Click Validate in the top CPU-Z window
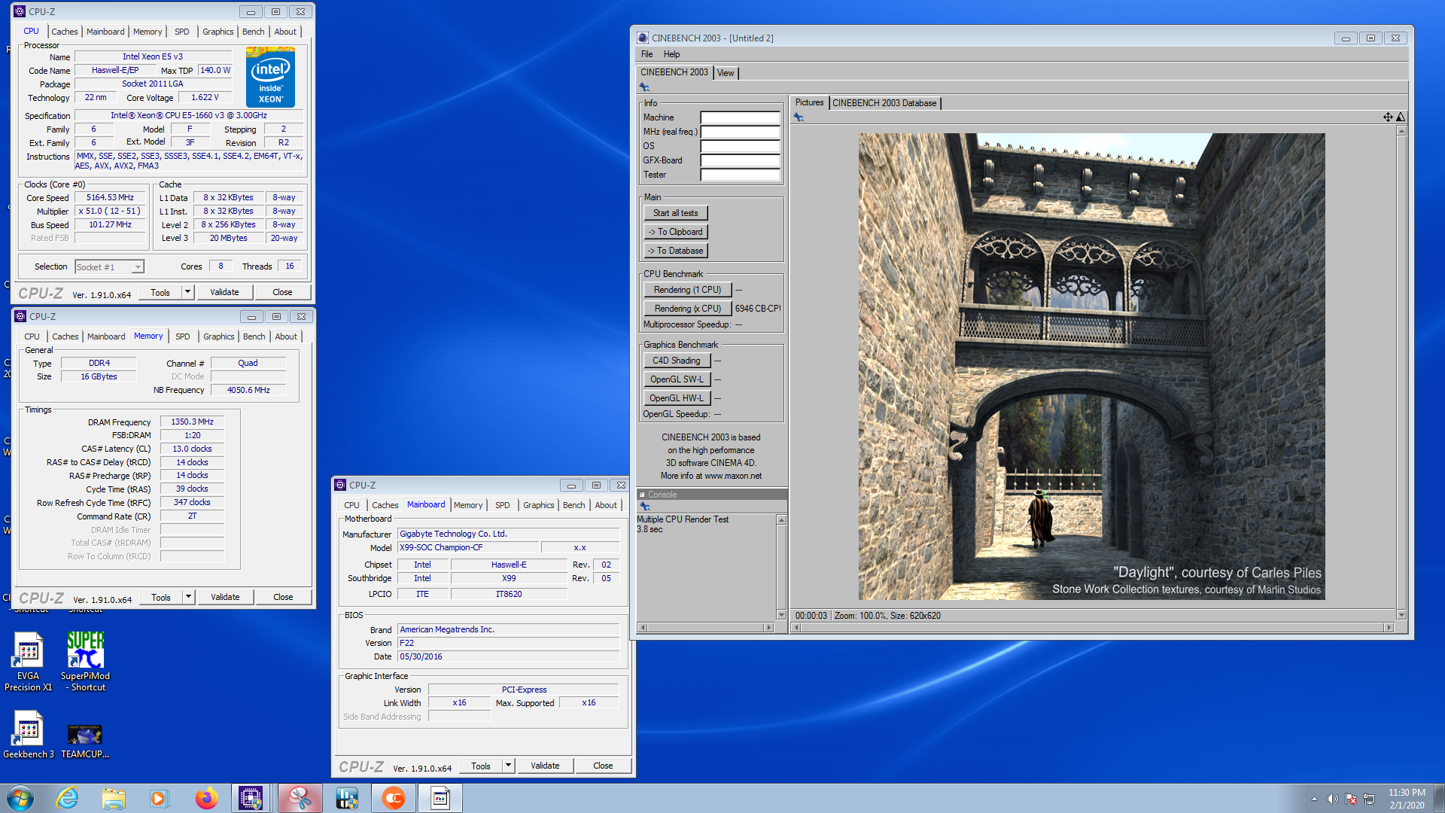 point(224,292)
